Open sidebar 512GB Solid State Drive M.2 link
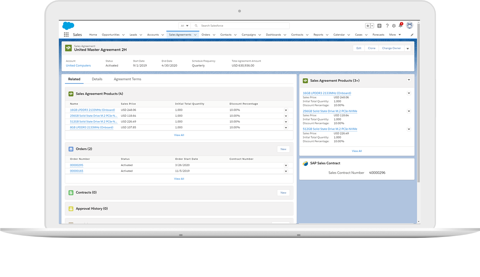The width and height of the screenshot is (480, 277). point(330,129)
